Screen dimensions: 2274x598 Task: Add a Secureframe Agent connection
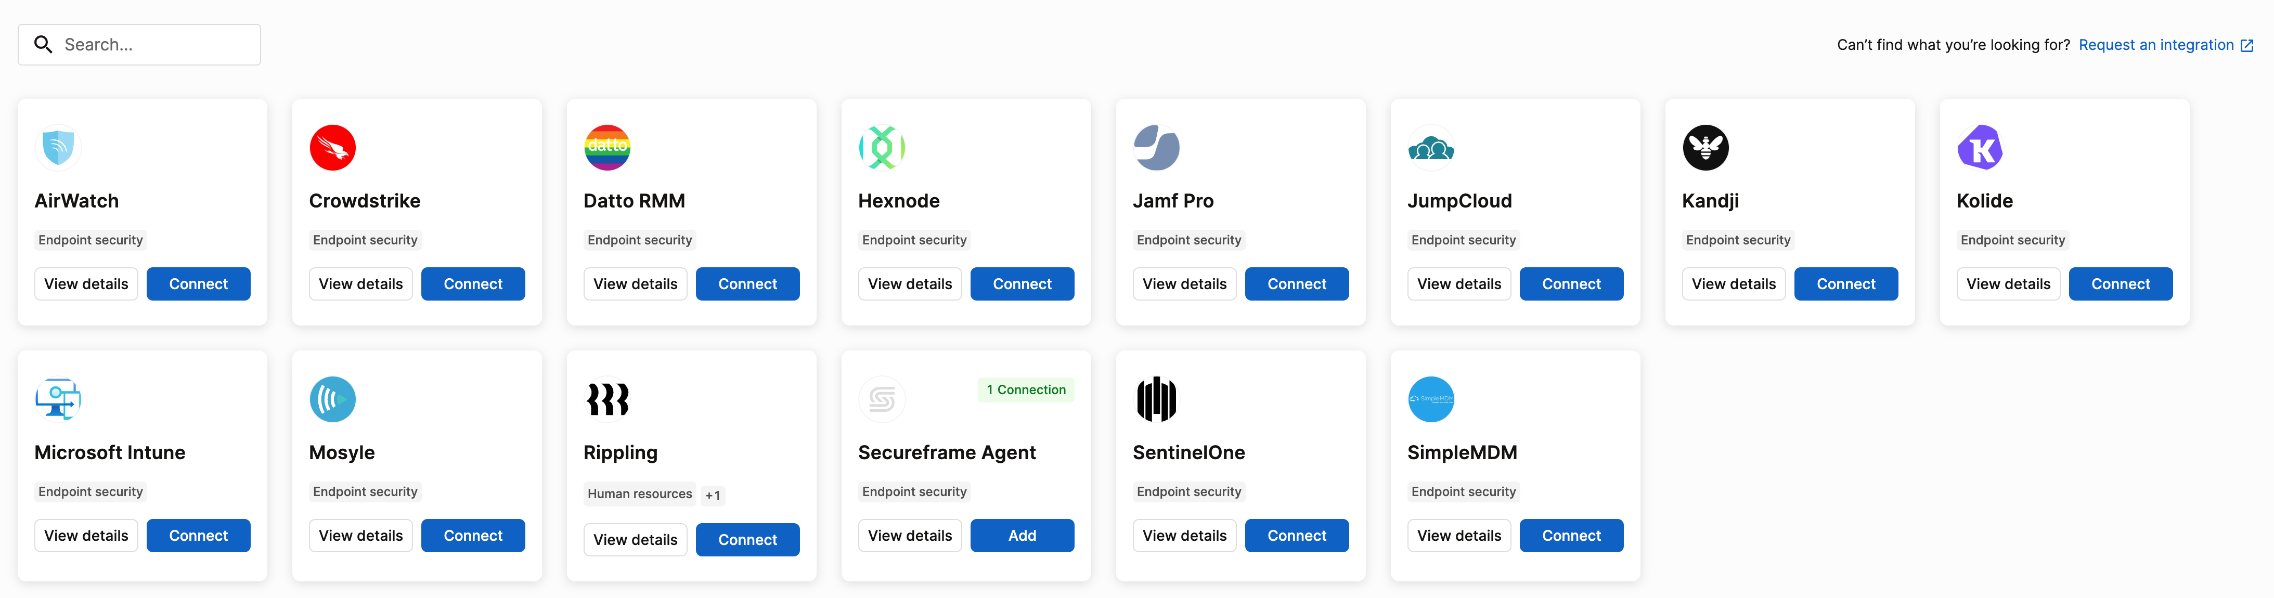click(x=1022, y=536)
